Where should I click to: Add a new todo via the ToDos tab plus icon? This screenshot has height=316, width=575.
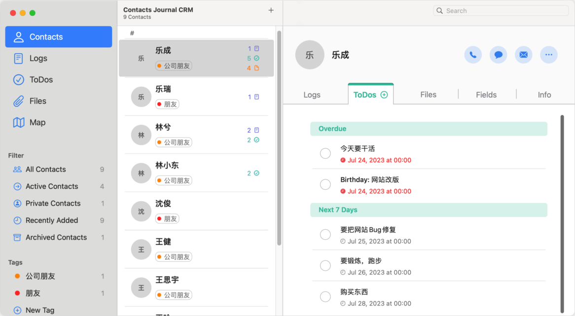384,95
